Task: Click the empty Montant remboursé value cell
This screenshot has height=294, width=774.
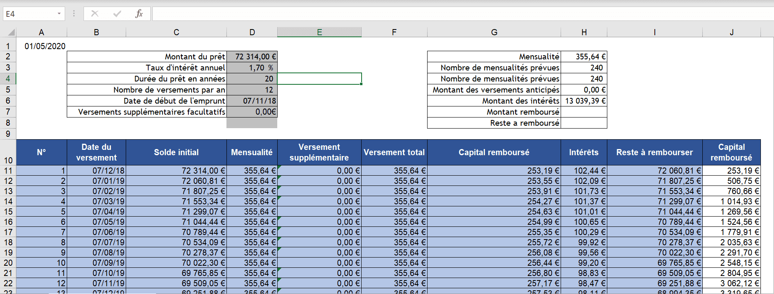Action: (x=584, y=112)
